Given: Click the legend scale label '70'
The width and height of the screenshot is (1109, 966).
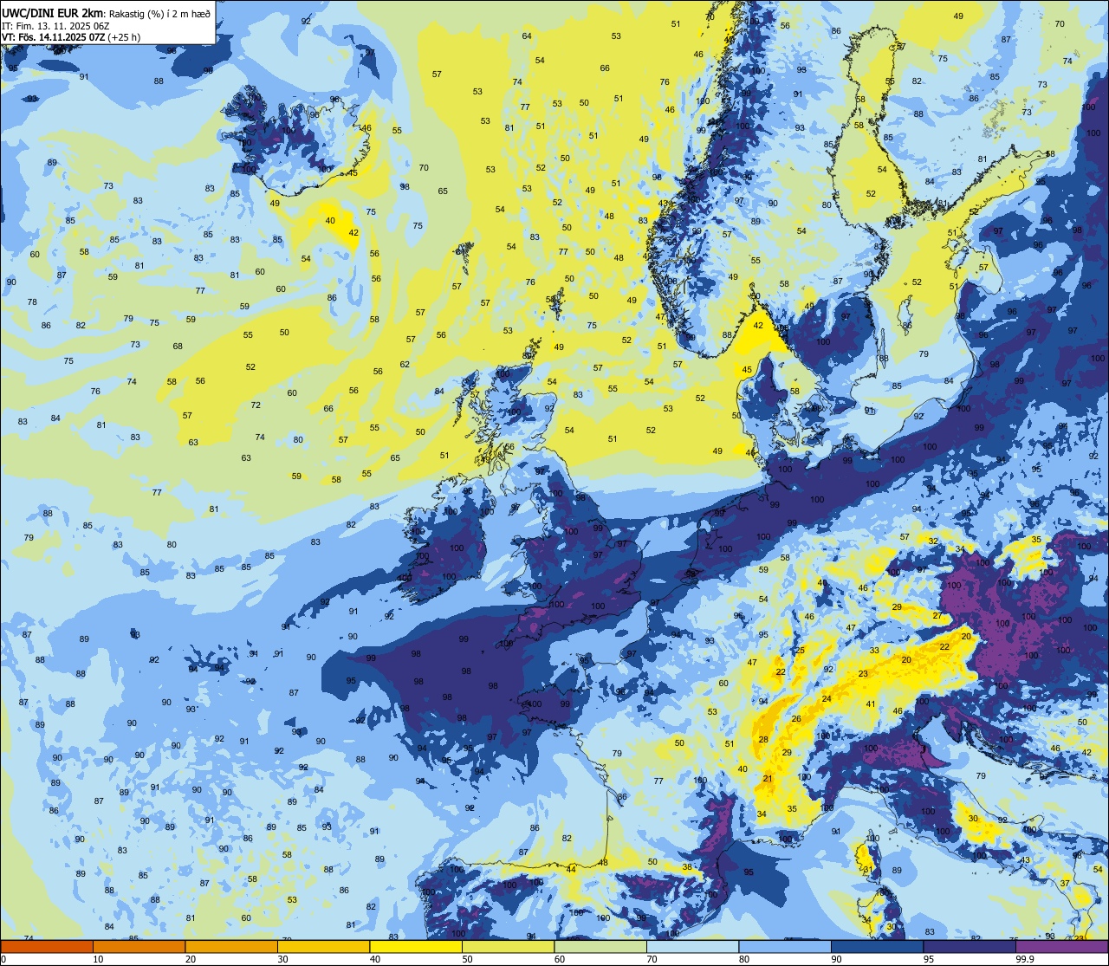Looking at the screenshot, I should (x=652, y=959).
